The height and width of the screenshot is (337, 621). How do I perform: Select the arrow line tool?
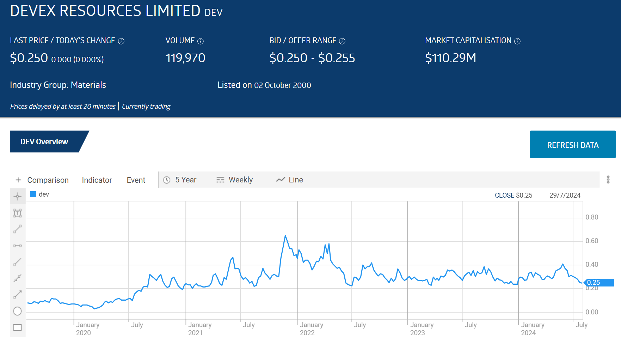(x=18, y=294)
